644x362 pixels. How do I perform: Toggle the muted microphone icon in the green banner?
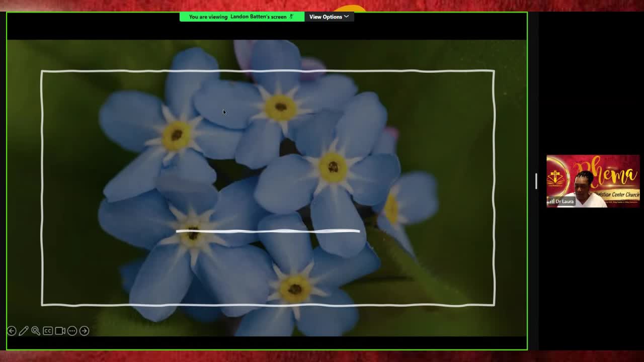pyautogui.click(x=291, y=17)
